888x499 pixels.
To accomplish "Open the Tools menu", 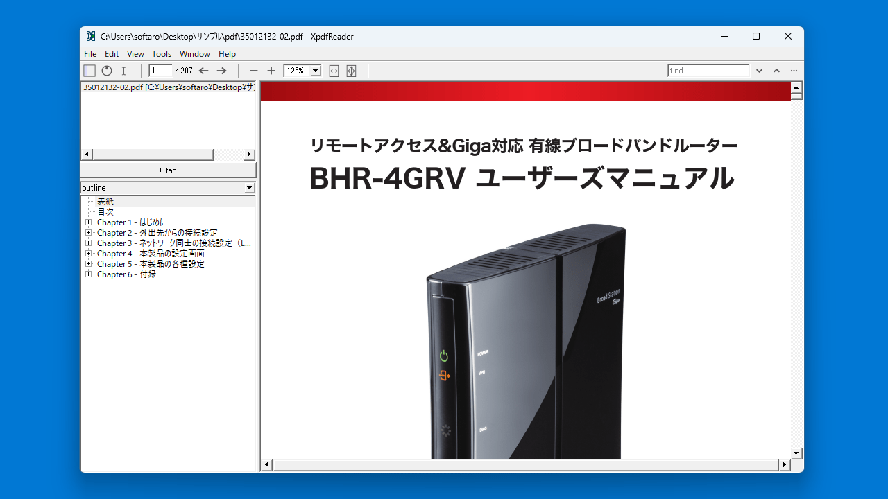I will 162,54.
